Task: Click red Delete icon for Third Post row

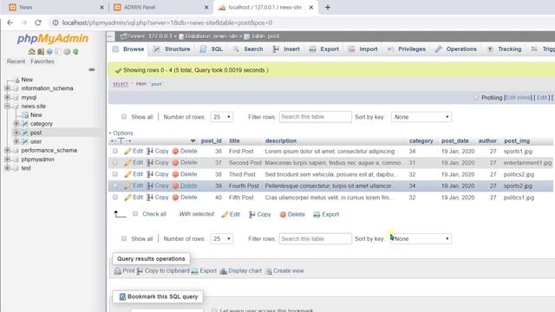Action: point(175,174)
